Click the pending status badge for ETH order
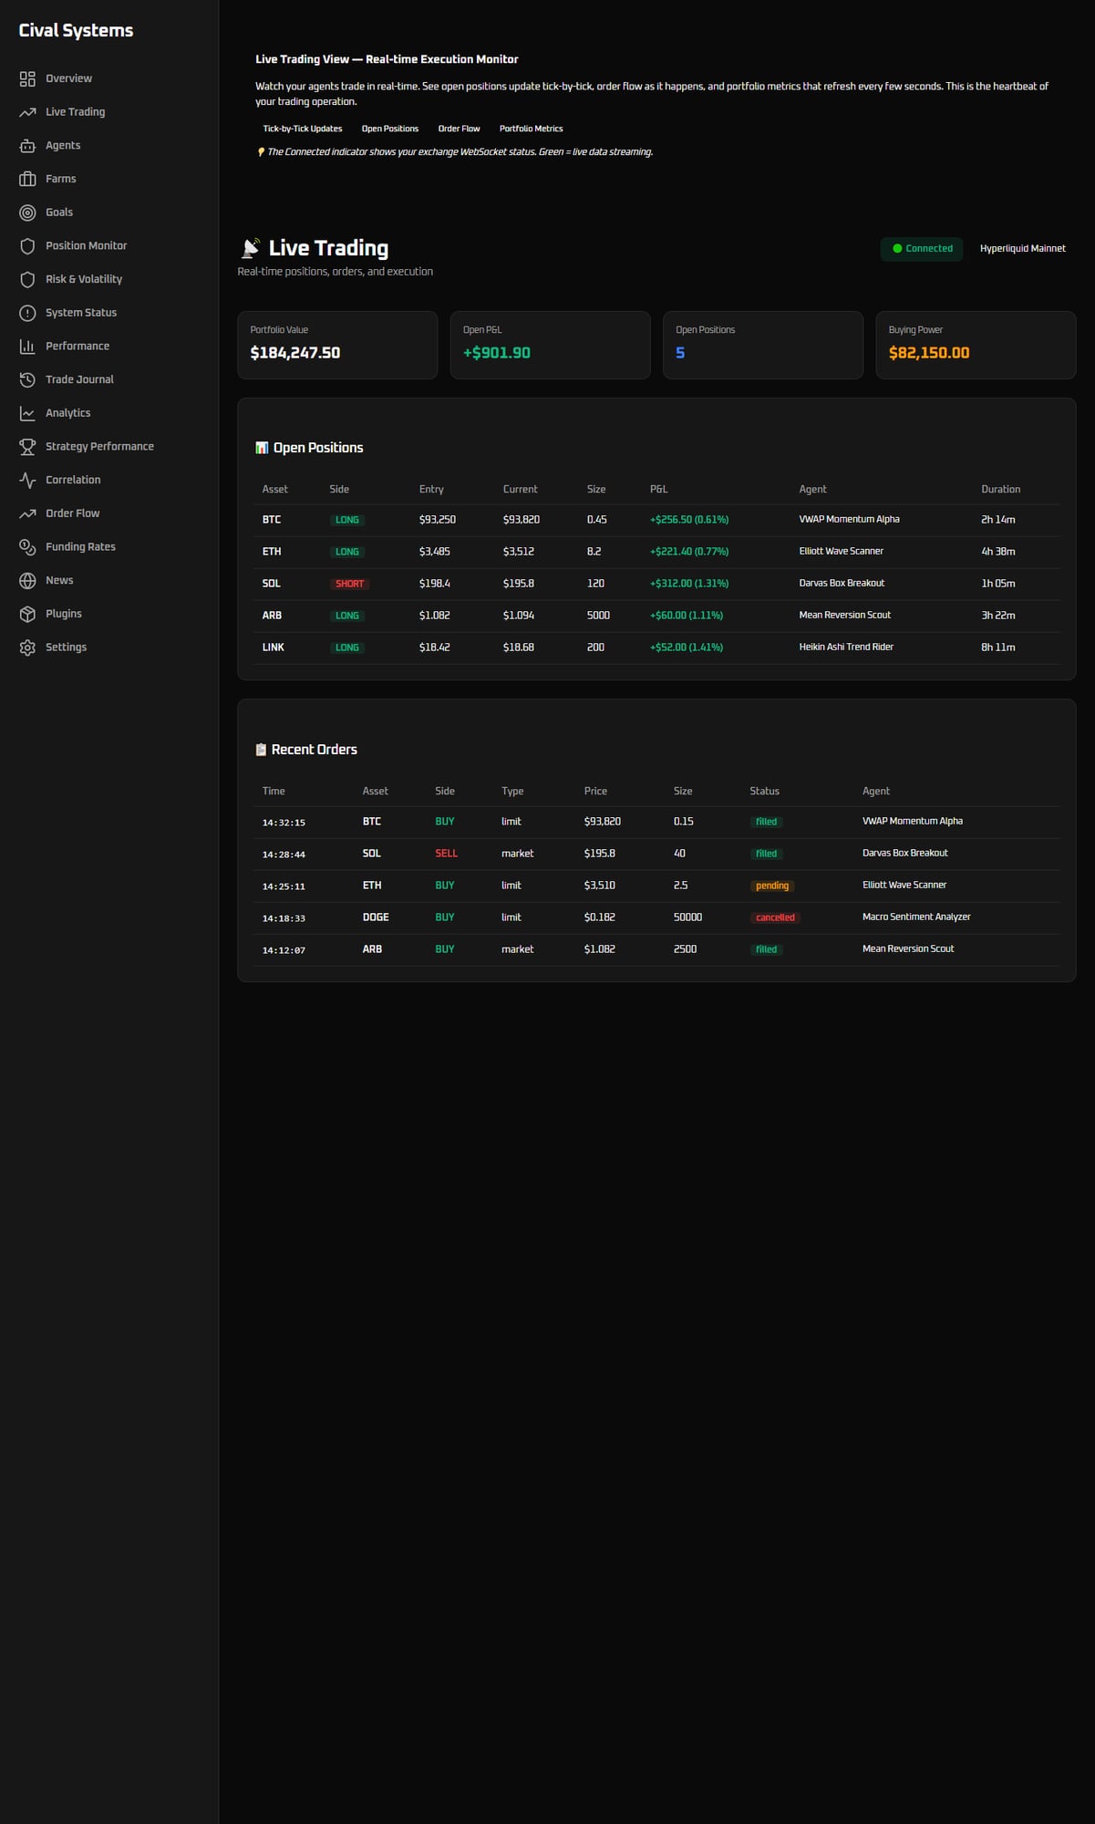Image resolution: width=1095 pixels, height=1824 pixels. [x=771, y=886]
